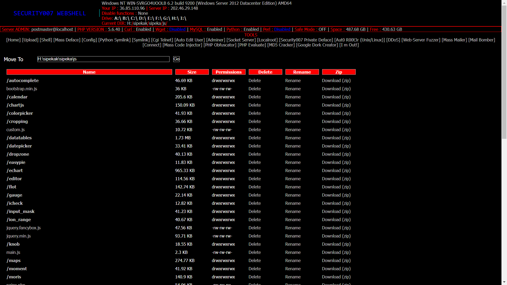Delete the /maps folder

[255, 260]
